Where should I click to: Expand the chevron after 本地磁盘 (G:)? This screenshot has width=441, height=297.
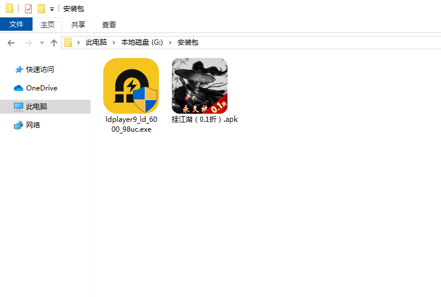click(170, 42)
